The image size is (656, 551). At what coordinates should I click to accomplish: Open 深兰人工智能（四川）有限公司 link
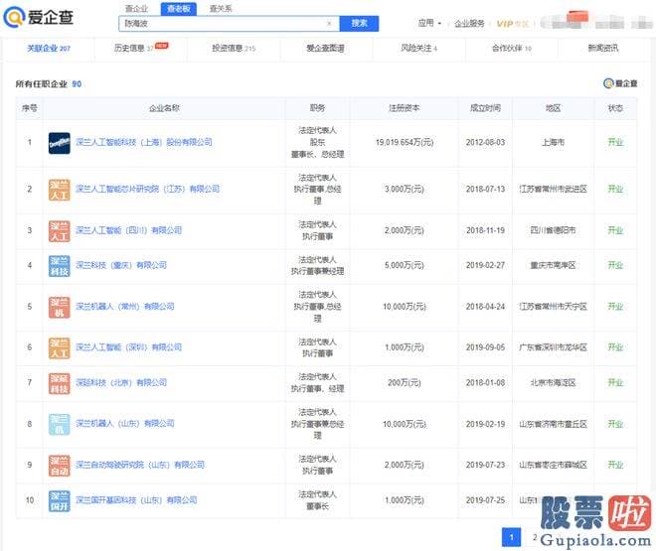point(129,230)
